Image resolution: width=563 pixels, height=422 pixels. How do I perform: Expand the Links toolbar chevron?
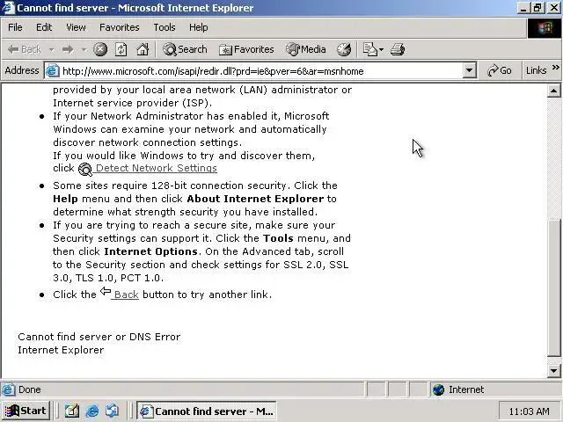coord(555,68)
